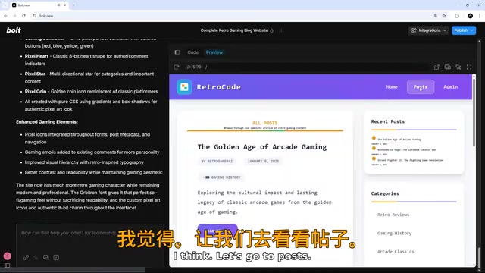Screen dimensions: 485x273
Task: Open project options three-dot menu
Action: tap(281, 30)
